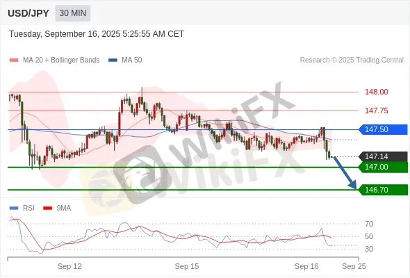Click the blue 147.50 pivot price tag
Screen dimensions: 410x278
coord(383,129)
